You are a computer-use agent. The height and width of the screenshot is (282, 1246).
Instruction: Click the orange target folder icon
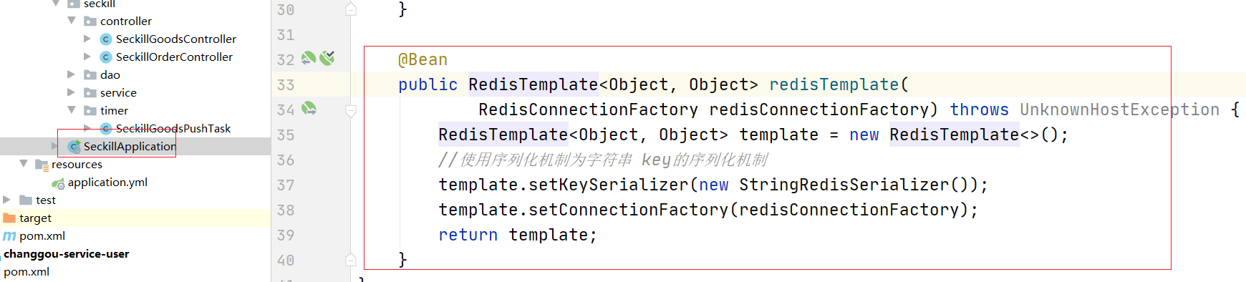point(9,218)
